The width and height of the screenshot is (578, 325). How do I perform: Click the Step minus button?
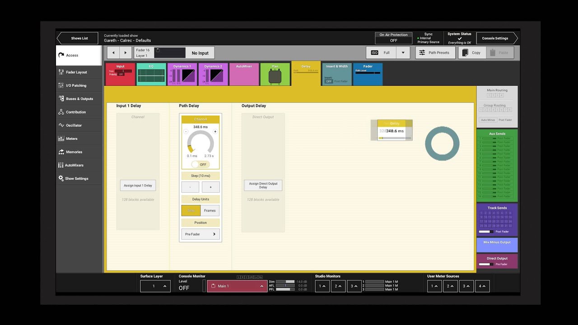coord(190,187)
